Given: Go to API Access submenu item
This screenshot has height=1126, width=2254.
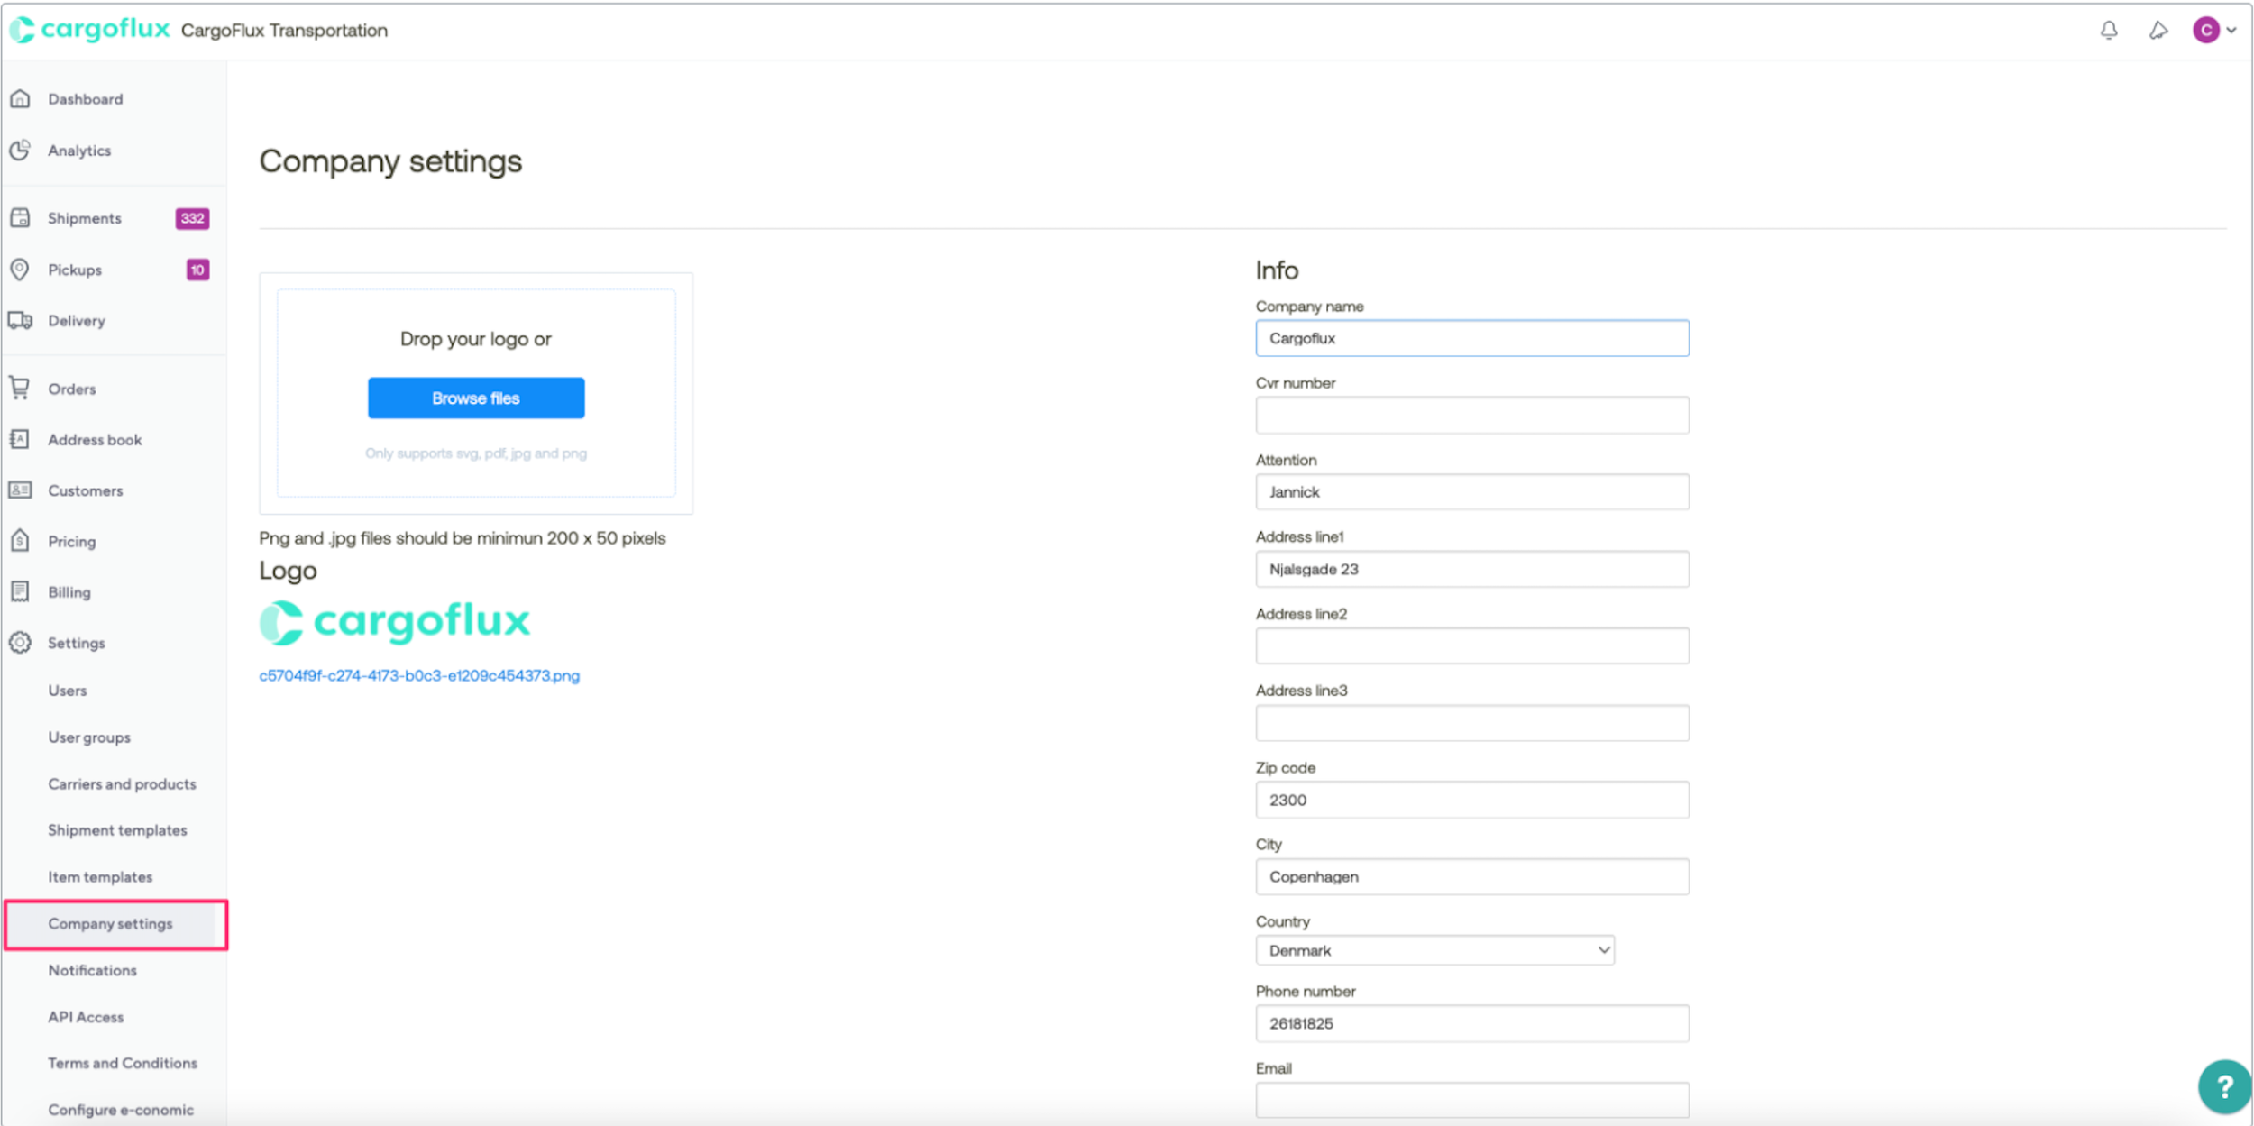Looking at the screenshot, I should pyautogui.click(x=86, y=1017).
